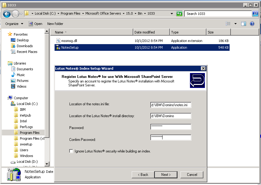
Task: Click the Back navigation arrow in Explorer
Action: pyautogui.click(x=7, y=14)
